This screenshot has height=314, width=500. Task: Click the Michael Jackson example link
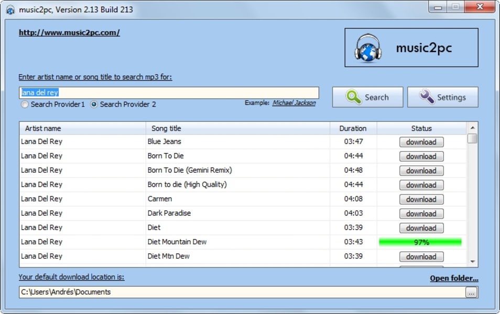294,103
